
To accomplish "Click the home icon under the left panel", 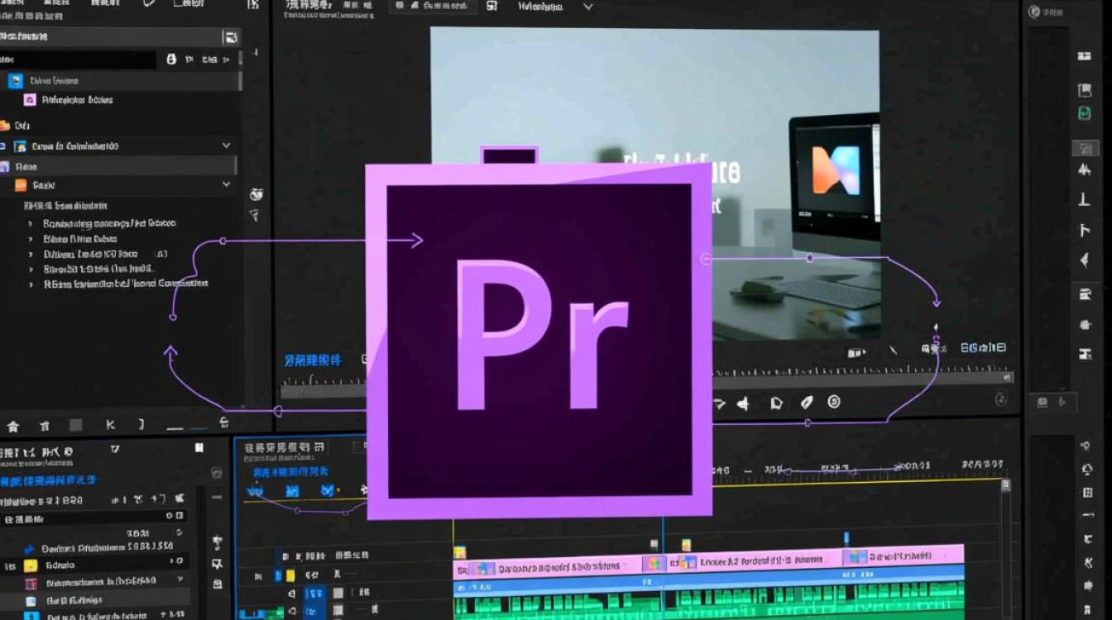I will click(x=13, y=427).
